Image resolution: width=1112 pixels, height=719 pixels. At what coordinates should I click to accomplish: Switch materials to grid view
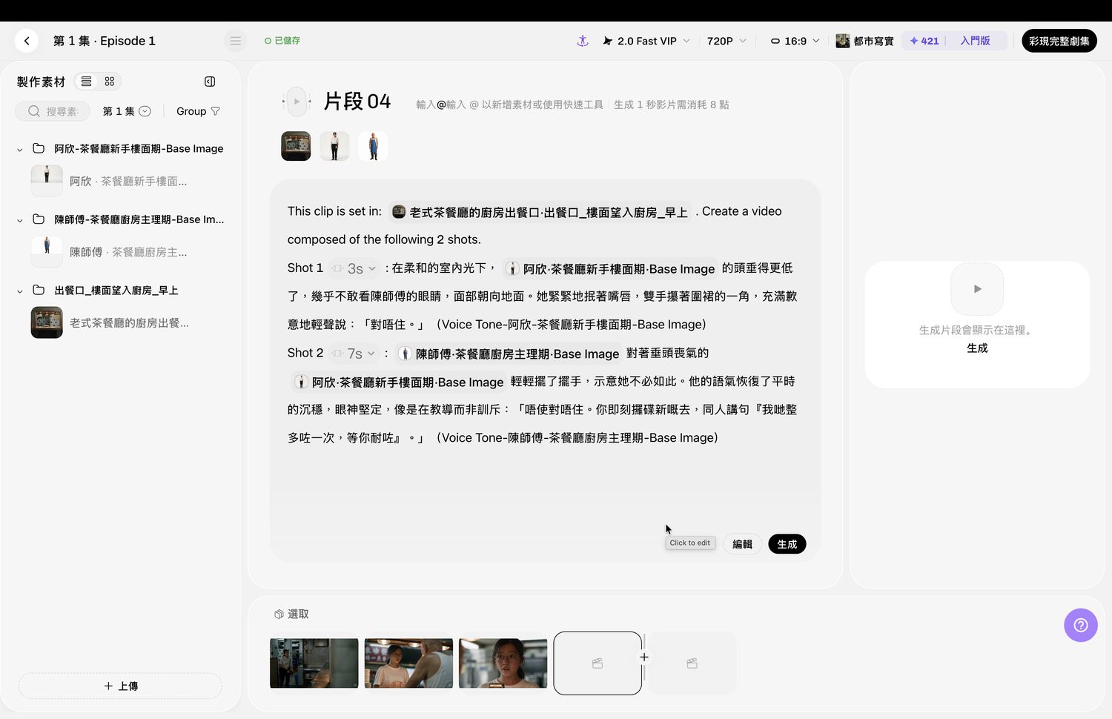tap(110, 82)
